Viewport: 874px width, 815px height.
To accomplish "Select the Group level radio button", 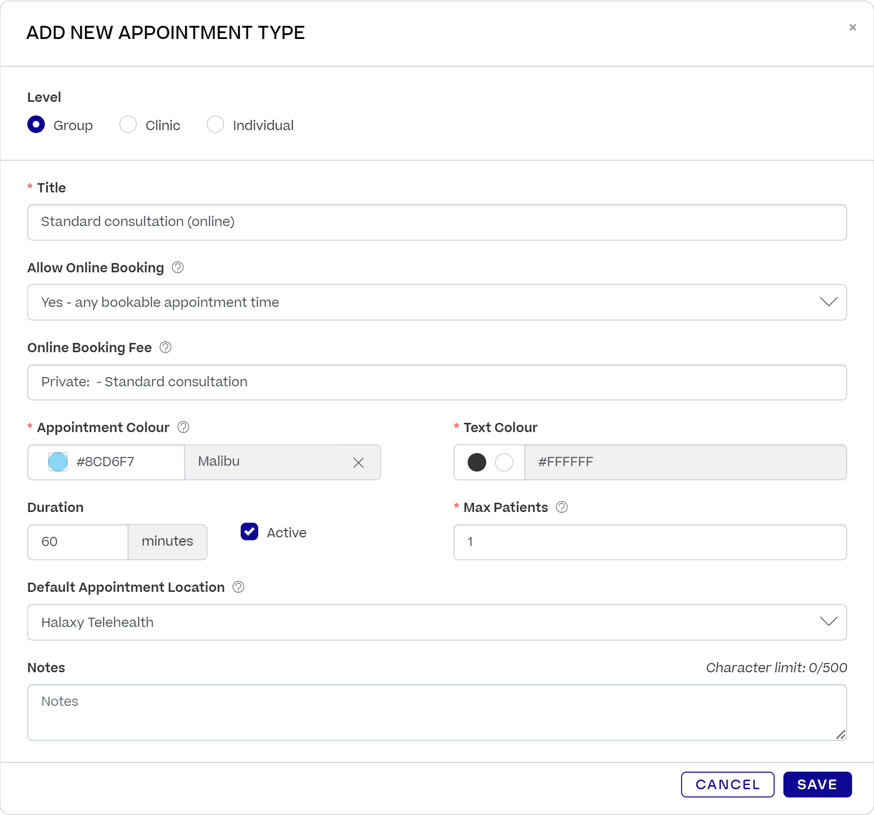I will click(36, 125).
